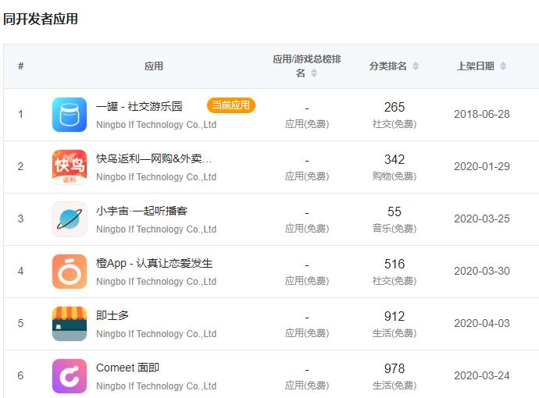Open app link 小宇宙·一起听播客
The width and height of the screenshot is (539, 398).
(x=141, y=211)
